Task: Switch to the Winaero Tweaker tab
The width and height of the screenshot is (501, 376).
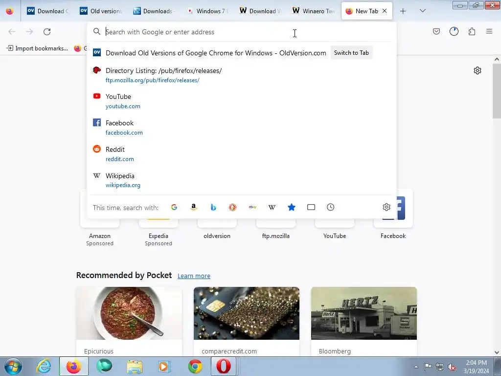Action: click(314, 11)
